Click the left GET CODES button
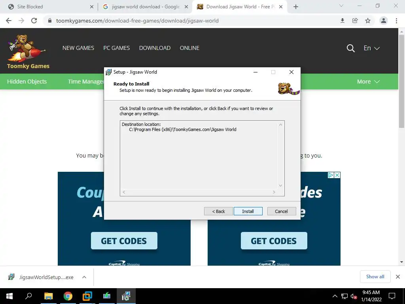This screenshot has height=304, width=405. tap(124, 241)
